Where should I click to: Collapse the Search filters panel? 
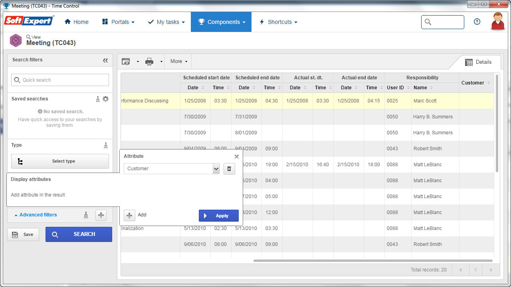click(105, 60)
